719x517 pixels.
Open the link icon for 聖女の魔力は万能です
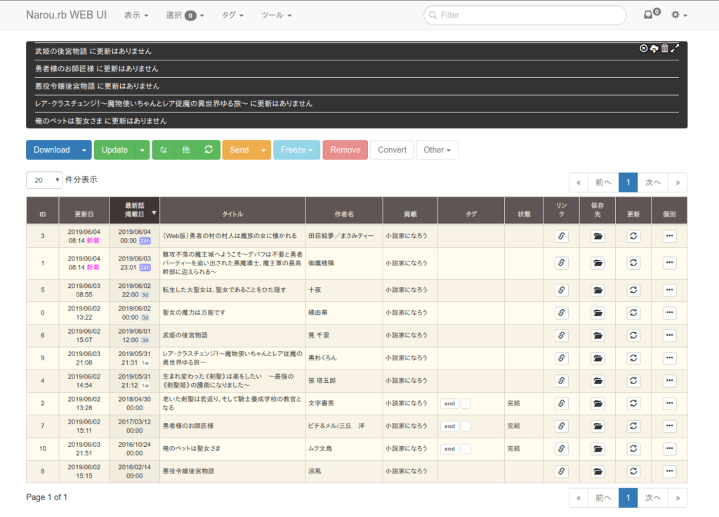point(561,313)
